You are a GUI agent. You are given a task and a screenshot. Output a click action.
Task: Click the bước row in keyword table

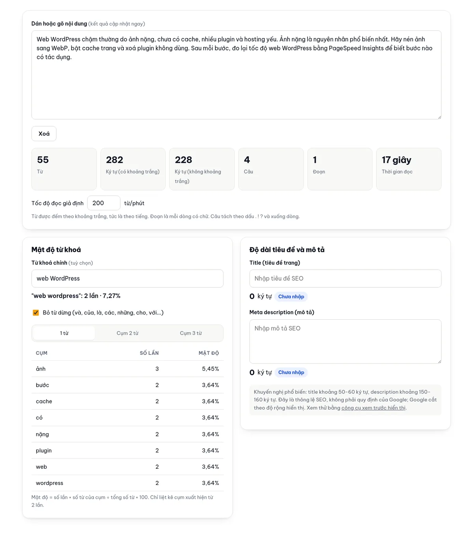click(x=127, y=385)
